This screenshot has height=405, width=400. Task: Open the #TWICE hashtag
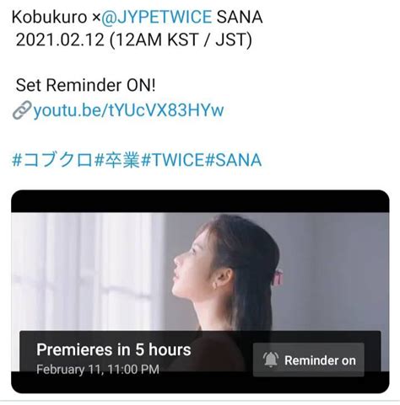point(172,160)
